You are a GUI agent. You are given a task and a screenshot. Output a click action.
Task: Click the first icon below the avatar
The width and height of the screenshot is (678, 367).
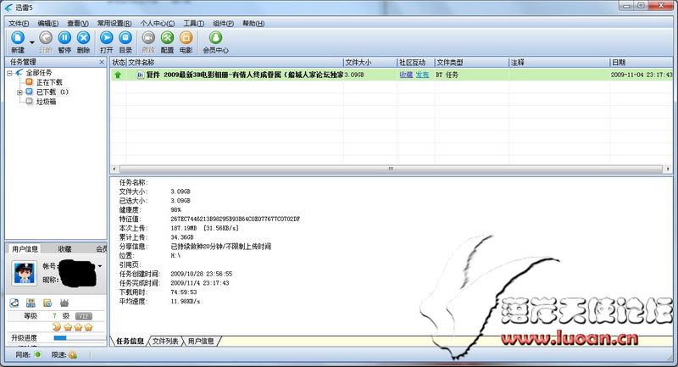tap(14, 303)
